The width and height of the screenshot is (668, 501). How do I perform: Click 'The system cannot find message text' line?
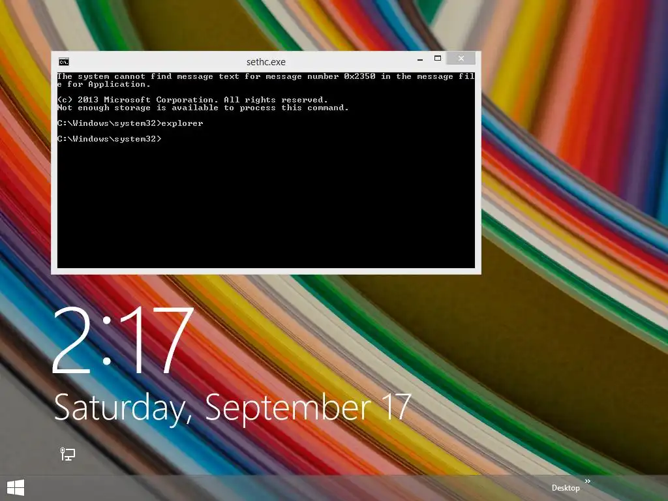click(266, 80)
